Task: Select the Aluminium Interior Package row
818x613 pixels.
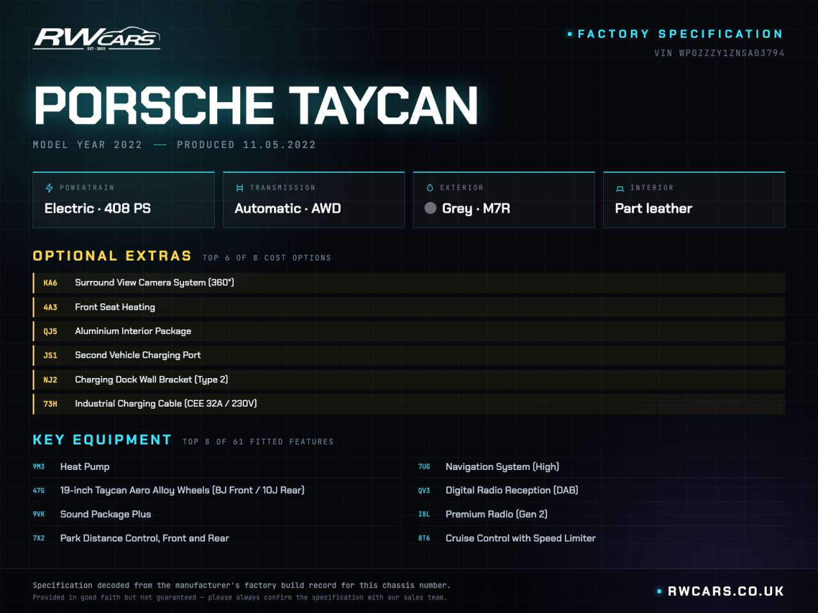Action: pos(409,331)
